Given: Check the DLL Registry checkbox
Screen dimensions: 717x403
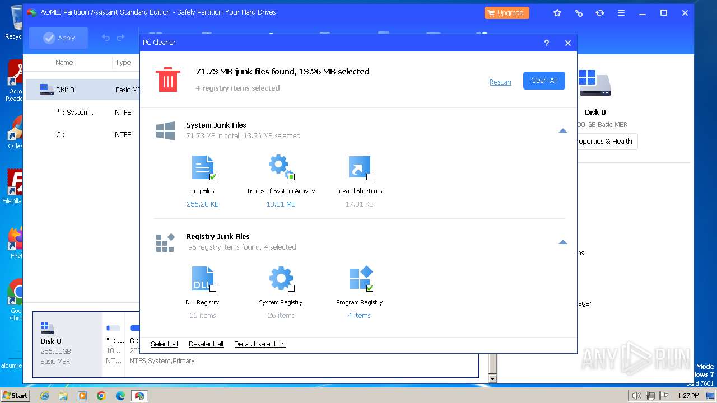Looking at the screenshot, I should tap(213, 288).
